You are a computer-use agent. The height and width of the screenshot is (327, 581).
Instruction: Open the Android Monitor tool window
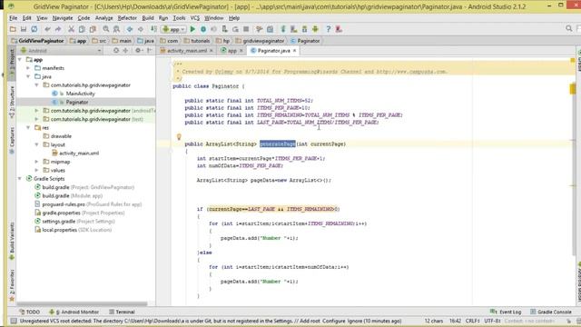(74, 312)
